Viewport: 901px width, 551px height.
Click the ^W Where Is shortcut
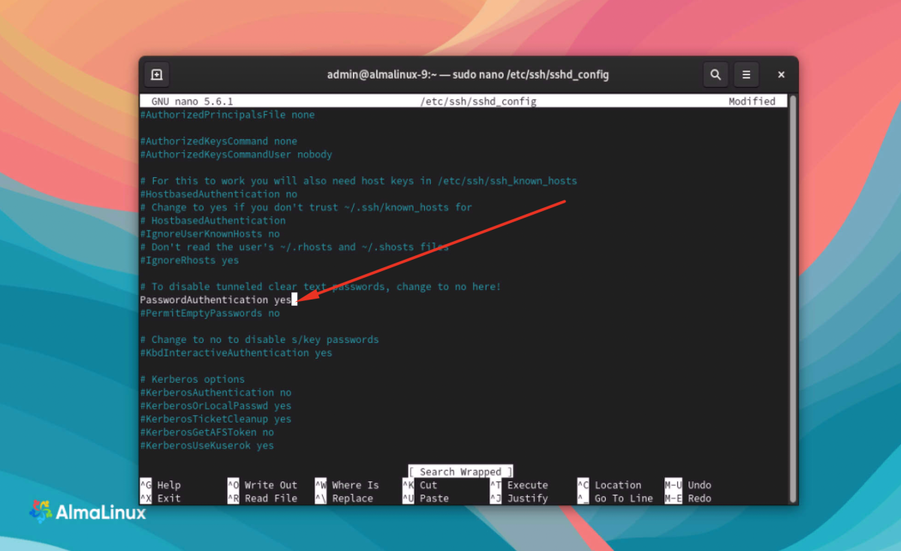coord(347,485)
